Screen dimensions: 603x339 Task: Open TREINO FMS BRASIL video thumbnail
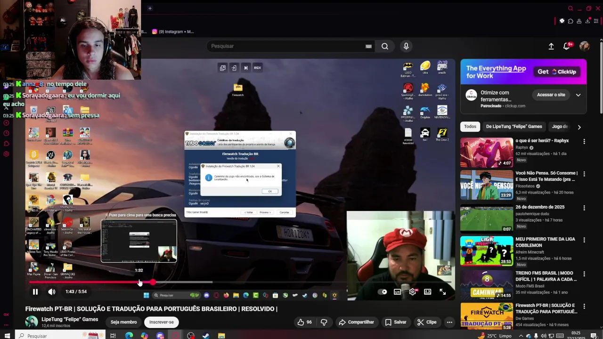[487, 285]
